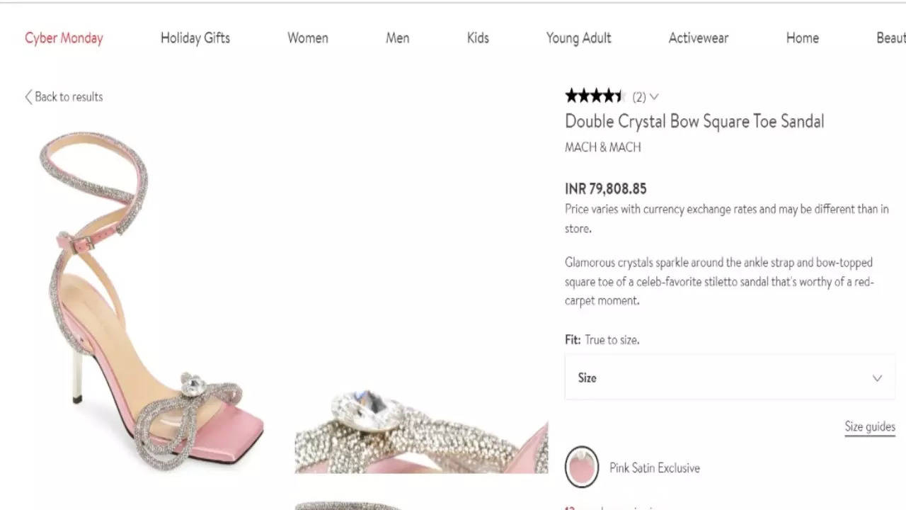
Task: Select the Pink Satin Exclusive color swatch
Action: pos(582,467)
